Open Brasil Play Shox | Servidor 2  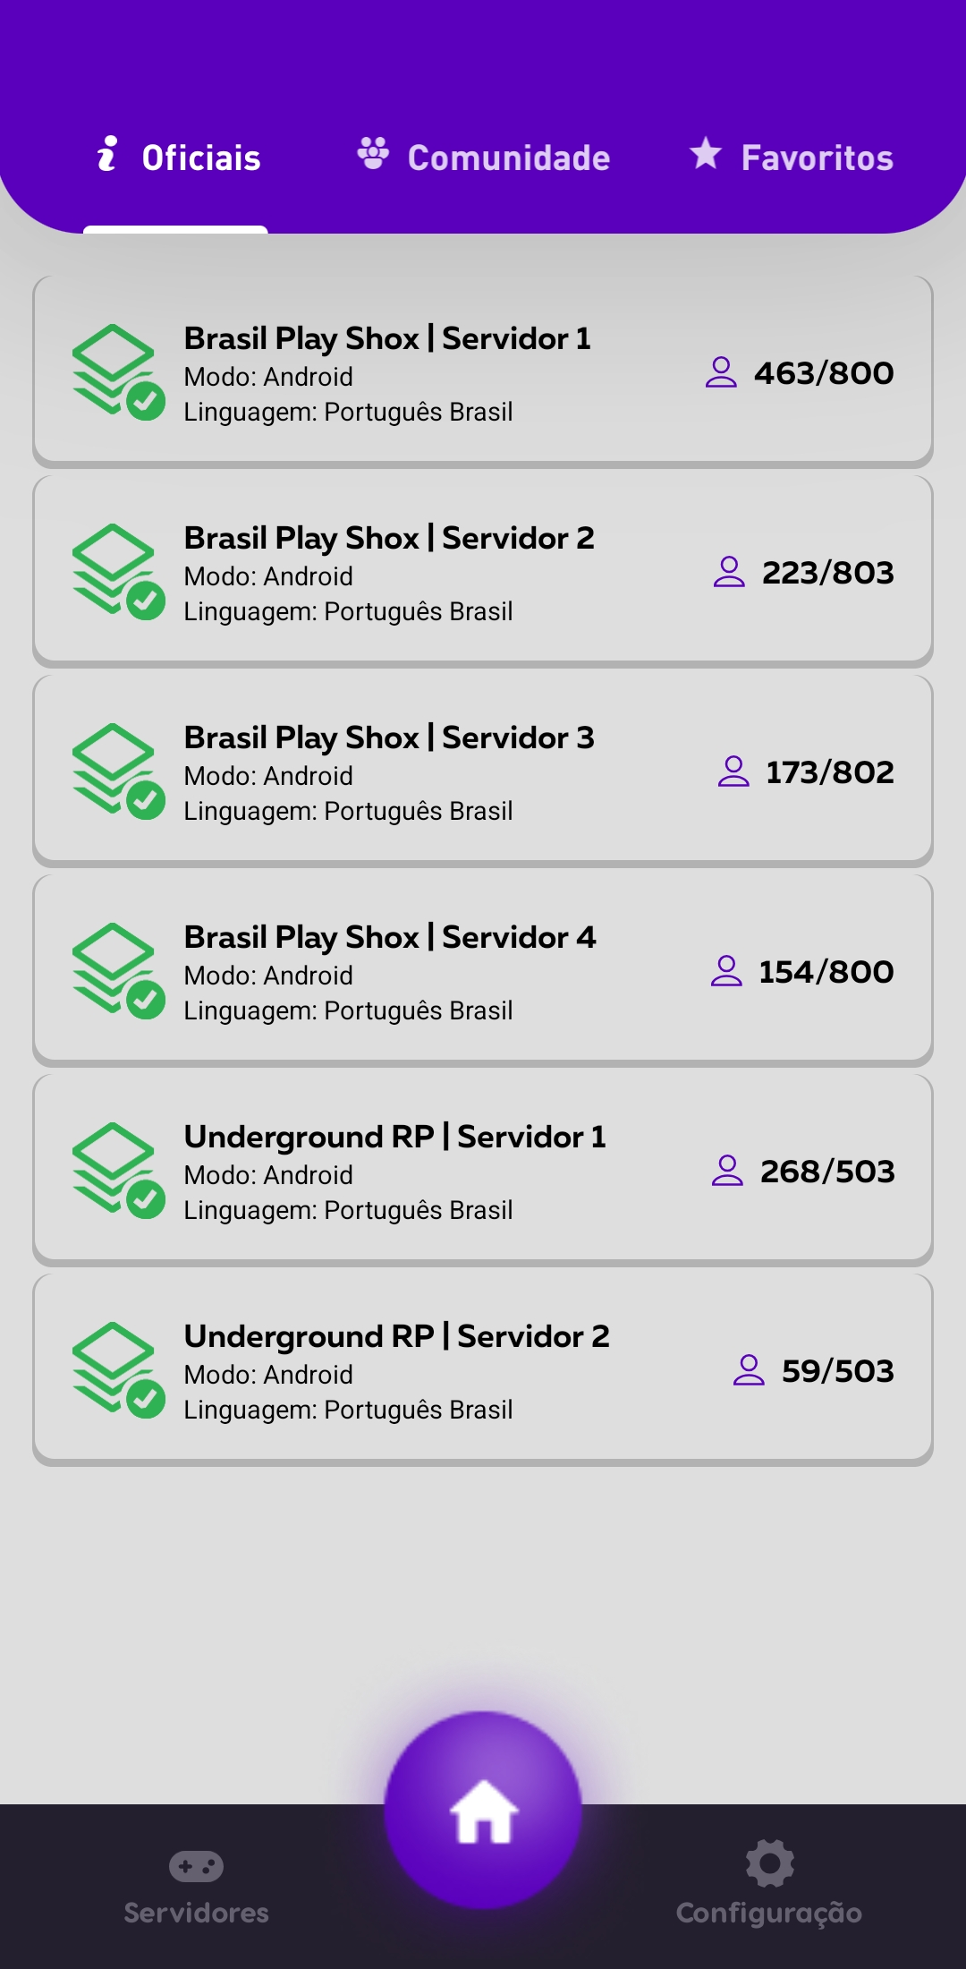pos(483,571)
